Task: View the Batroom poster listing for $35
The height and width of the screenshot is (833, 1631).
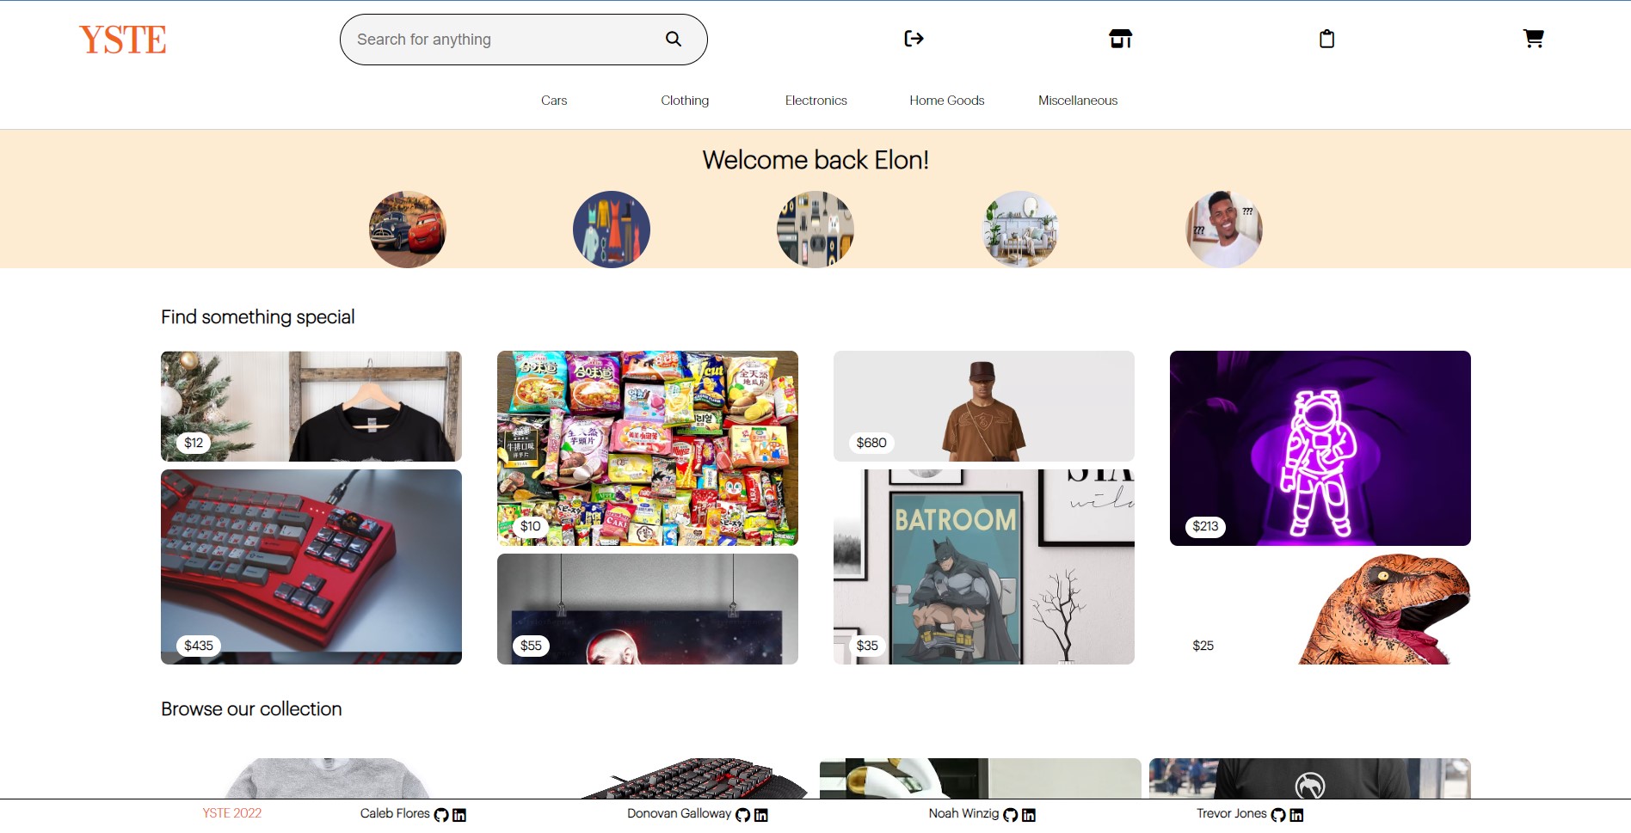Action: [x=984, y=567]
